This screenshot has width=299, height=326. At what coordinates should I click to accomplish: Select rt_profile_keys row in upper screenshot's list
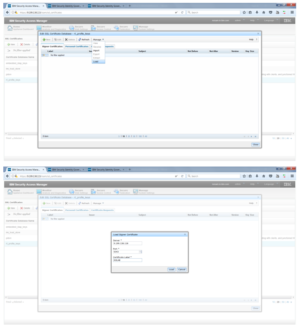pyautogui.click(x=21, y=80)
